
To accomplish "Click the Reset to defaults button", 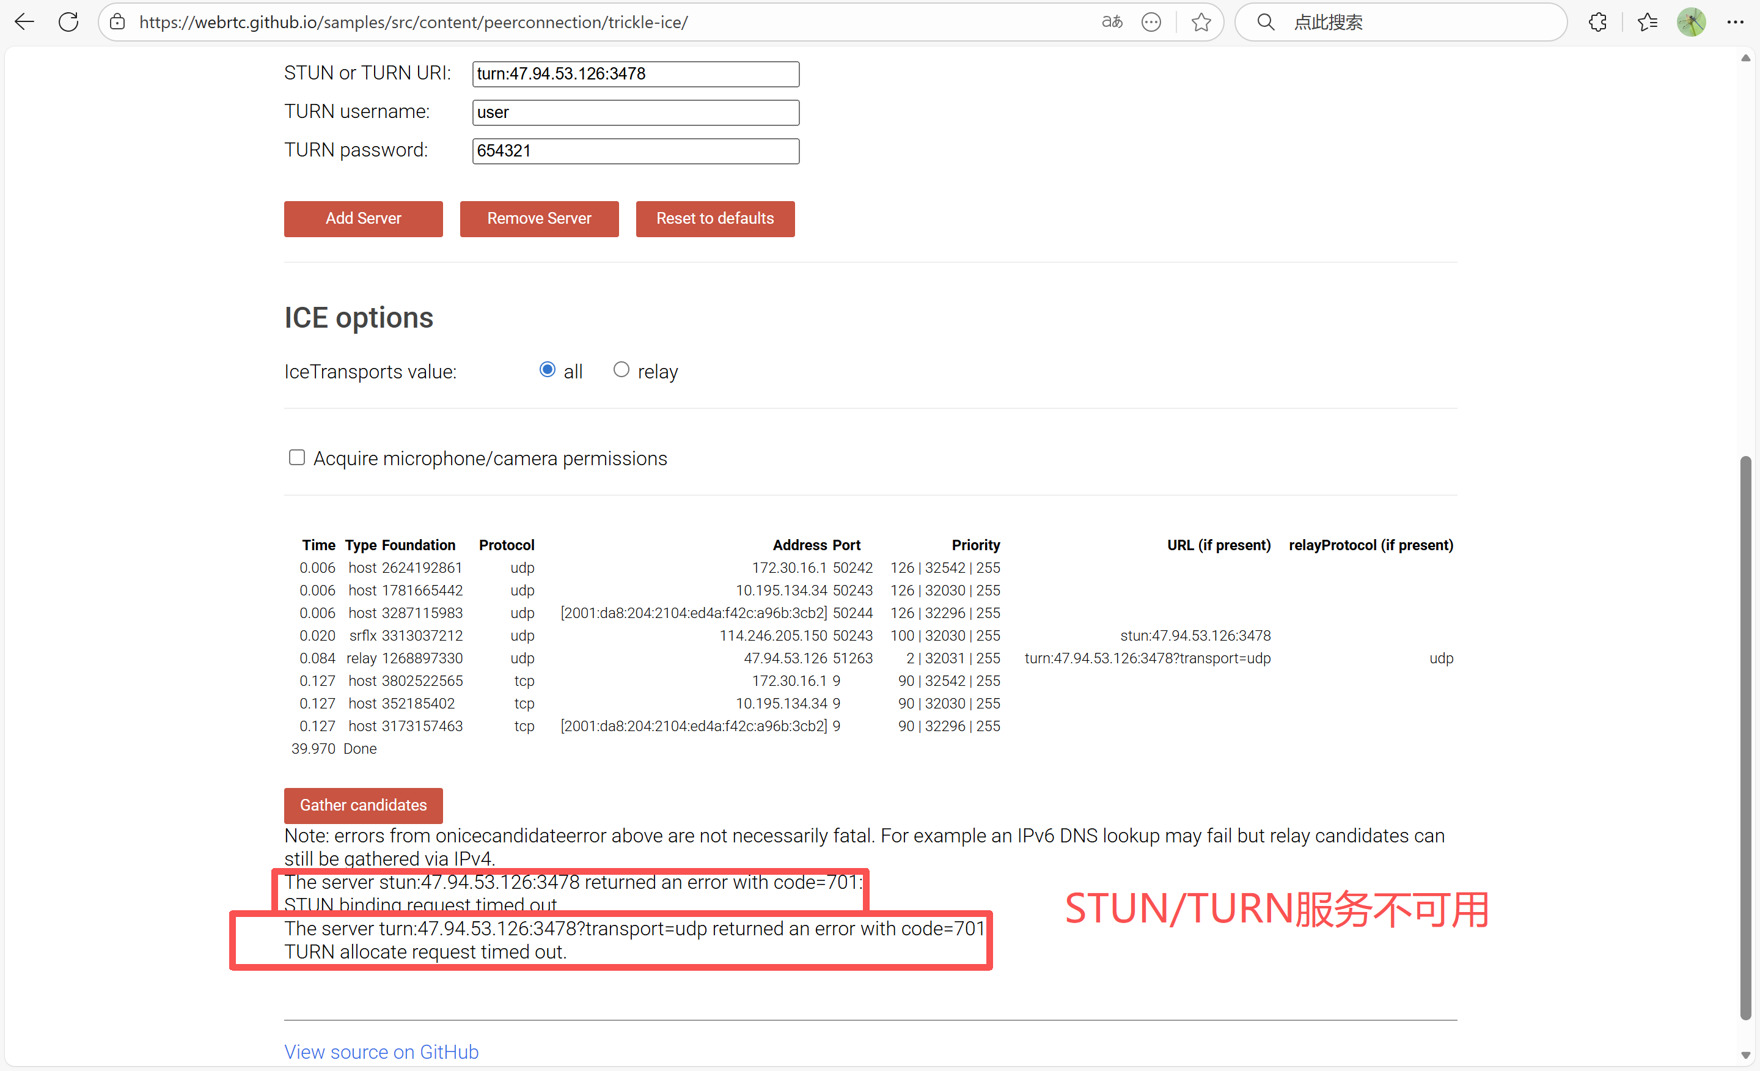I will tap(715, 219).
